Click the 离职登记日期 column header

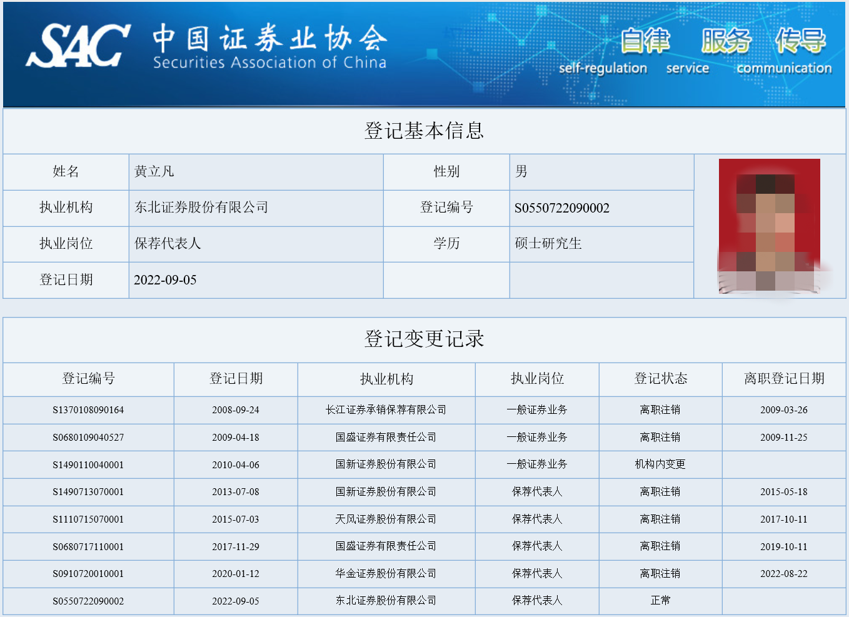coord(783,379)
